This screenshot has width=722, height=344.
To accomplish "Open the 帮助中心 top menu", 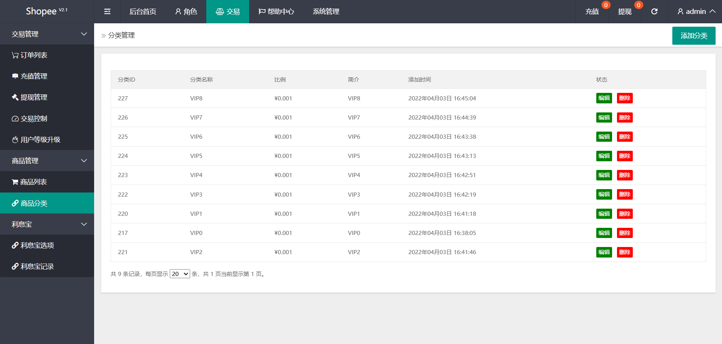I will [276, 12].
